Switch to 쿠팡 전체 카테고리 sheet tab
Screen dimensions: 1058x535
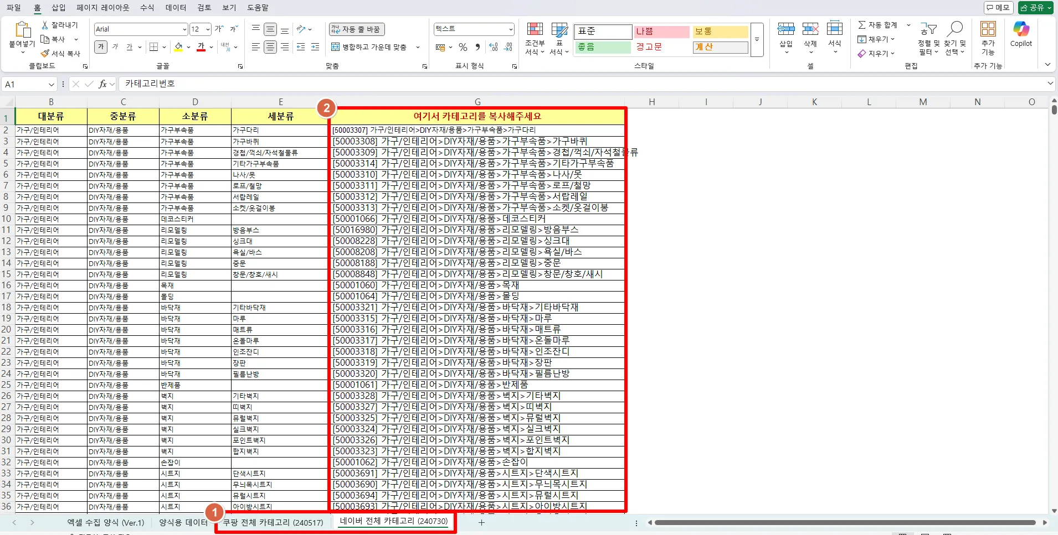pos(273,522)
